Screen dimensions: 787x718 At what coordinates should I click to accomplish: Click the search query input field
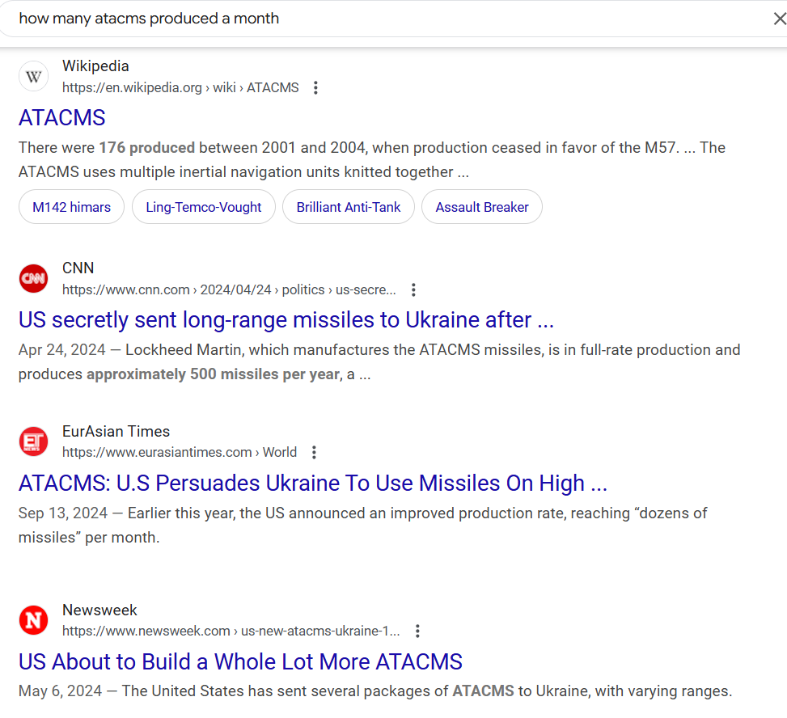(x=364, y=19)
